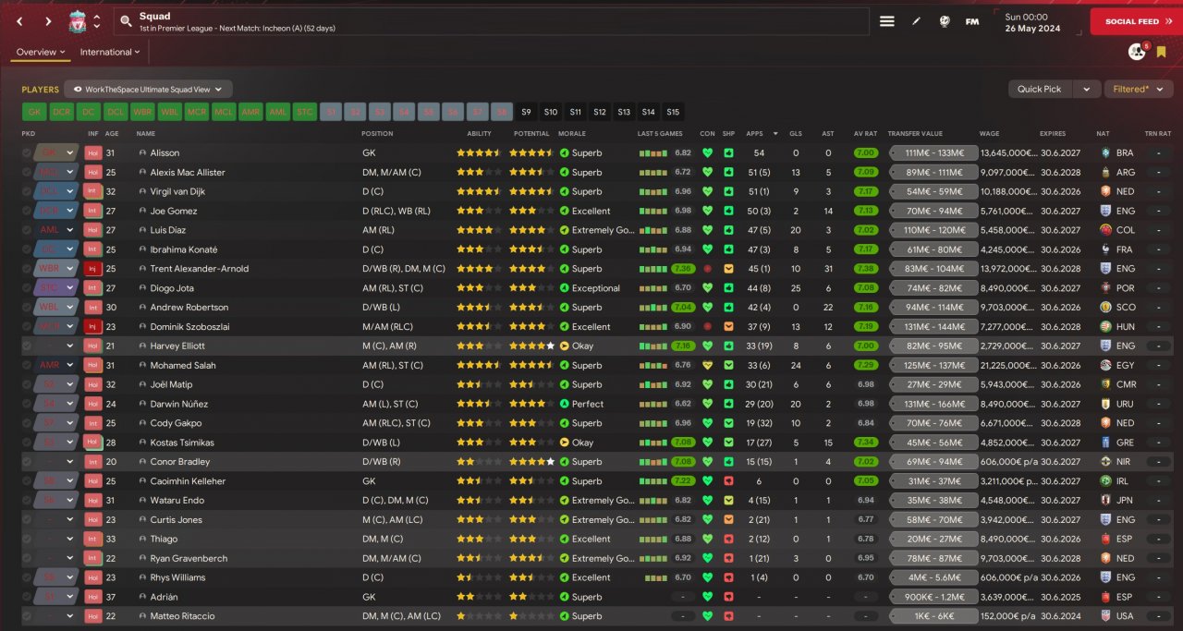1183x631 pixels.
Task: Click Alisson's green match sharpness icon
Action: point(729,153)
